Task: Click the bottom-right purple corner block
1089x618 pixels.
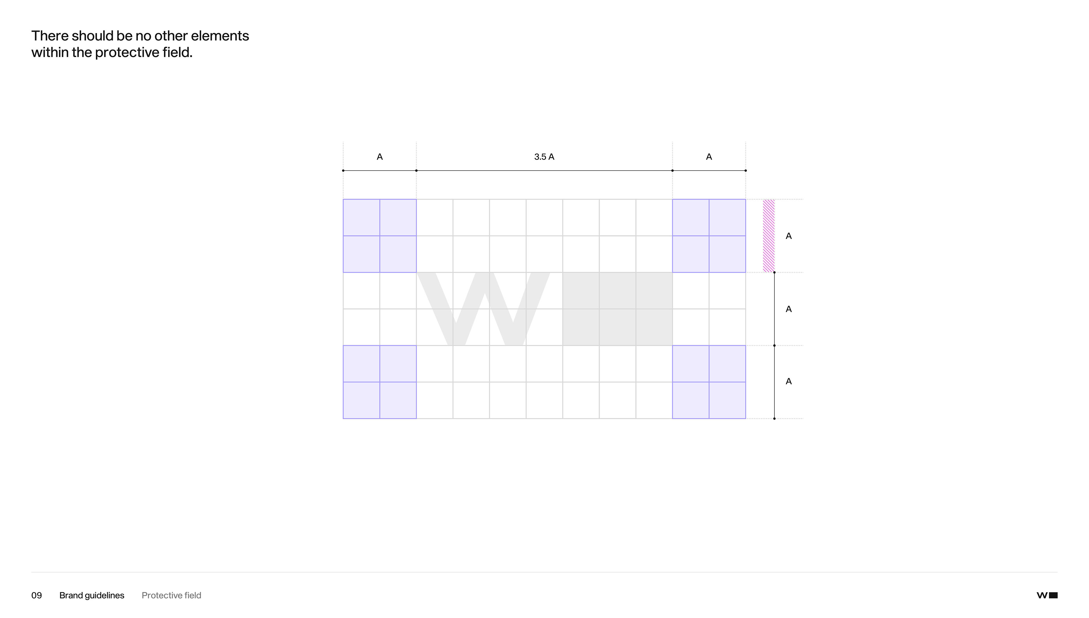Action: coord(708,382)
